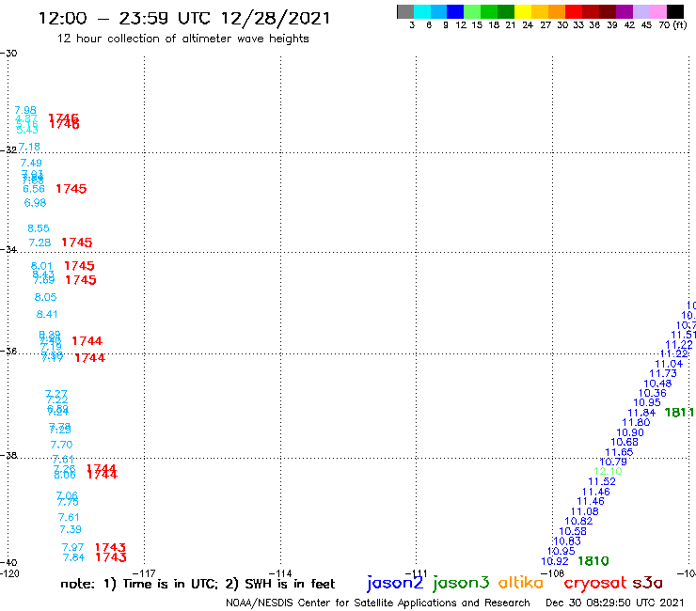Click the wave height value 7.18
The width and height of the screenshot is (696, 611).
[x=29, y=147]
